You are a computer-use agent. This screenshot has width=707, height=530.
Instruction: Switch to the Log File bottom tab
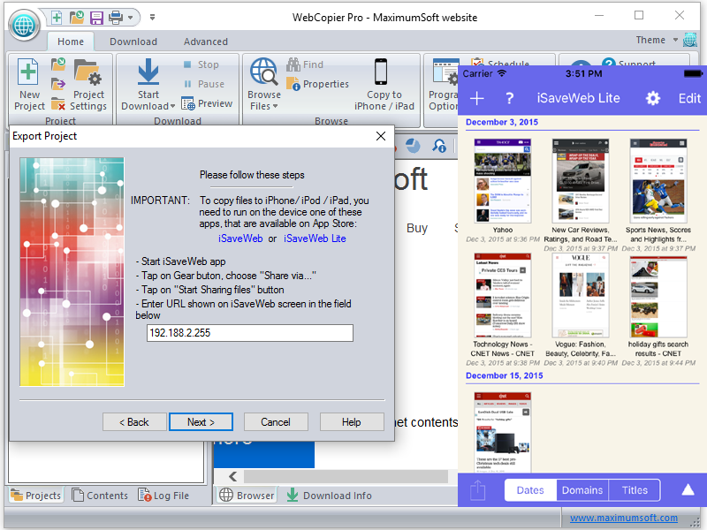(x=164, y=496)
